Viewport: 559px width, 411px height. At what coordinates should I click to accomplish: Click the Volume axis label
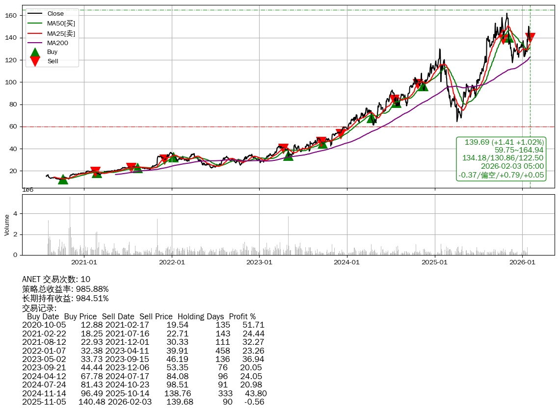(7, 225)
